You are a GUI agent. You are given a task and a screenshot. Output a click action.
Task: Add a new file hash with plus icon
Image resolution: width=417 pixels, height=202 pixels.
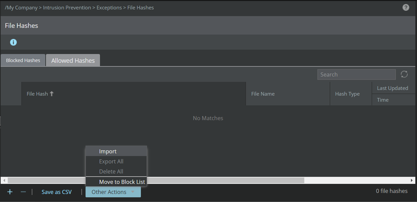pos(10,192)
